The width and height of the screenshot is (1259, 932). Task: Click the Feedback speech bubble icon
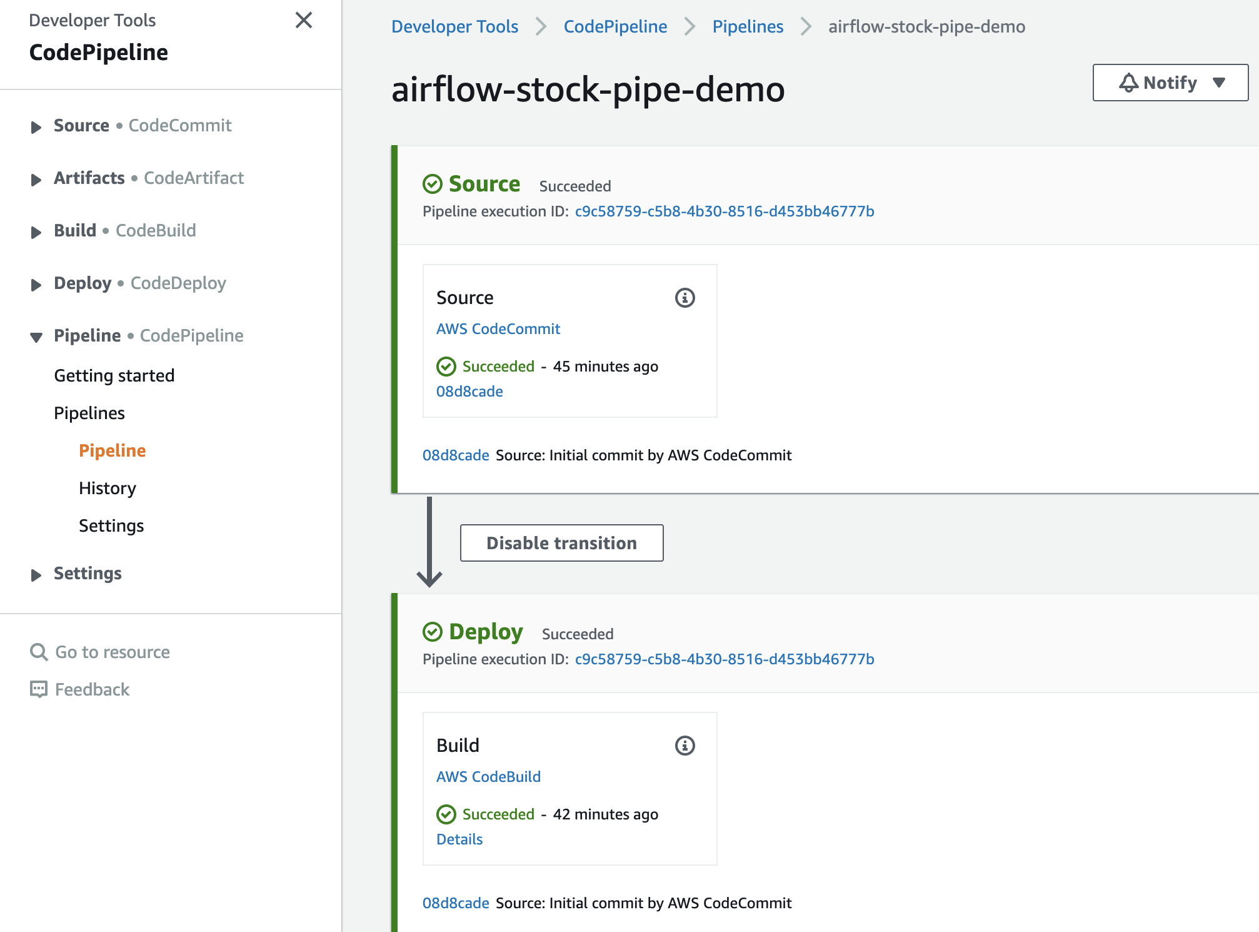click(x=39, y=689)
